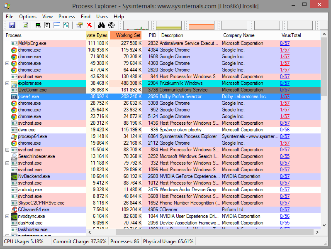Open the System Information graph icon
Viewport: 331px width, 249px height.
(38, 25)
